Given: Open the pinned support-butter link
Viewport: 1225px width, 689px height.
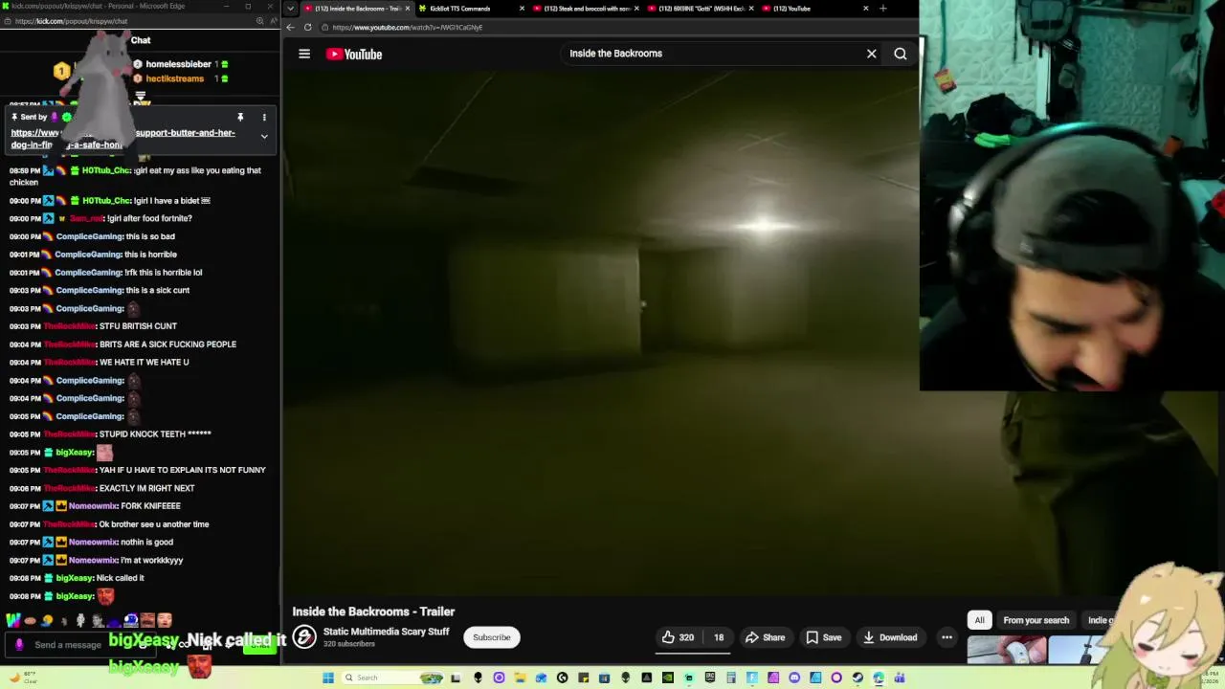Looking at the screenshot, I should pos(122,139).
